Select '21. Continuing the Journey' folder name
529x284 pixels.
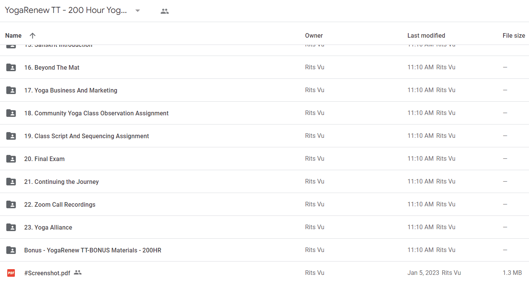click(61, 182)
